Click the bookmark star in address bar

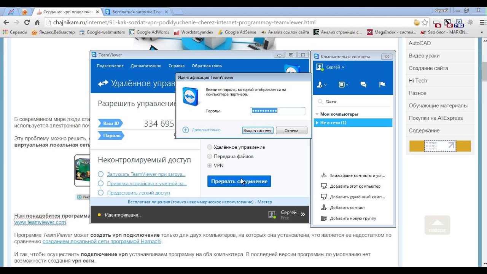425,22
